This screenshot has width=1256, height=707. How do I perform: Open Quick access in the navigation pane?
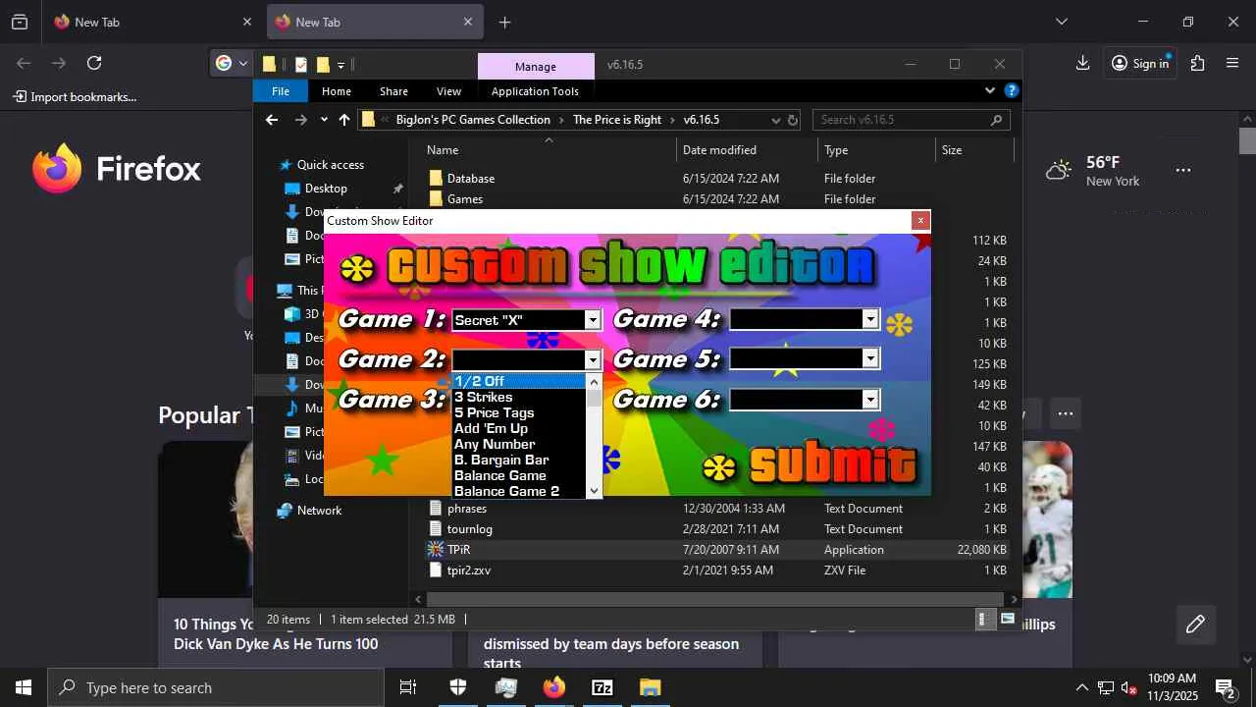pyautogui.click(x=331, y=165)
